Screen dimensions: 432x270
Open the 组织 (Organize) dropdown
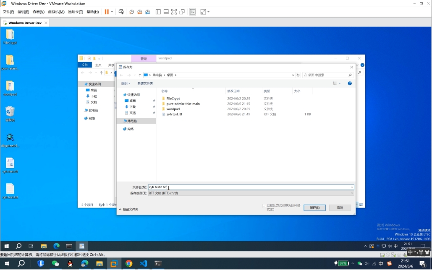[126, 83]
